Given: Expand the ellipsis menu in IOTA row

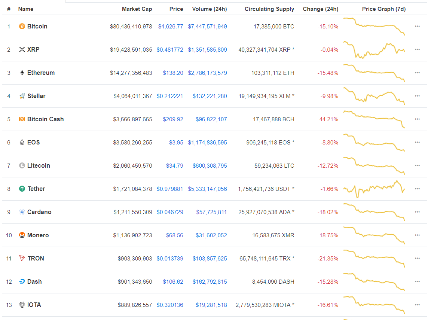Looking at the screenshot, I should coord(417,305).
